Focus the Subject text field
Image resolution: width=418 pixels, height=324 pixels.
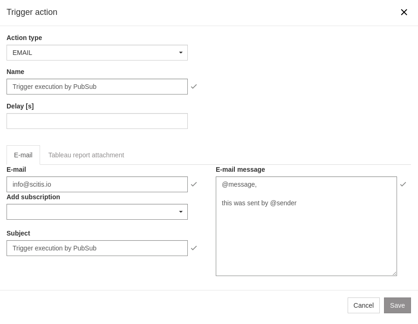(x=97, y=248)
